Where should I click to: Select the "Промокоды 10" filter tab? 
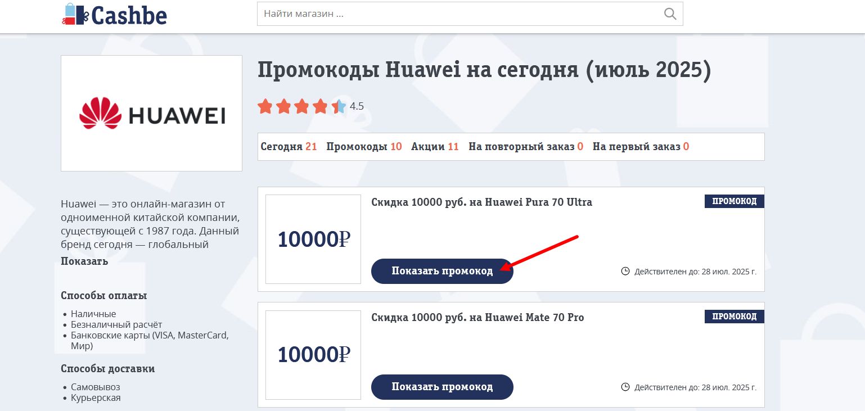coord(364,147)
